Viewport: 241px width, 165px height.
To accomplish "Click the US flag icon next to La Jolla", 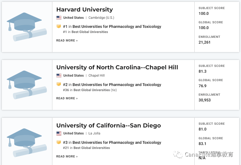I will click(x=59, y=133).
